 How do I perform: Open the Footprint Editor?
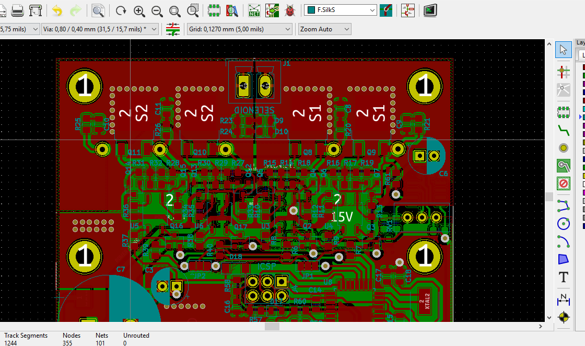pyautogui.click(x=214, y=10)
